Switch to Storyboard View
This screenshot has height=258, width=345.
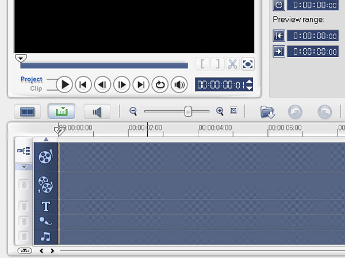(27, 111)
